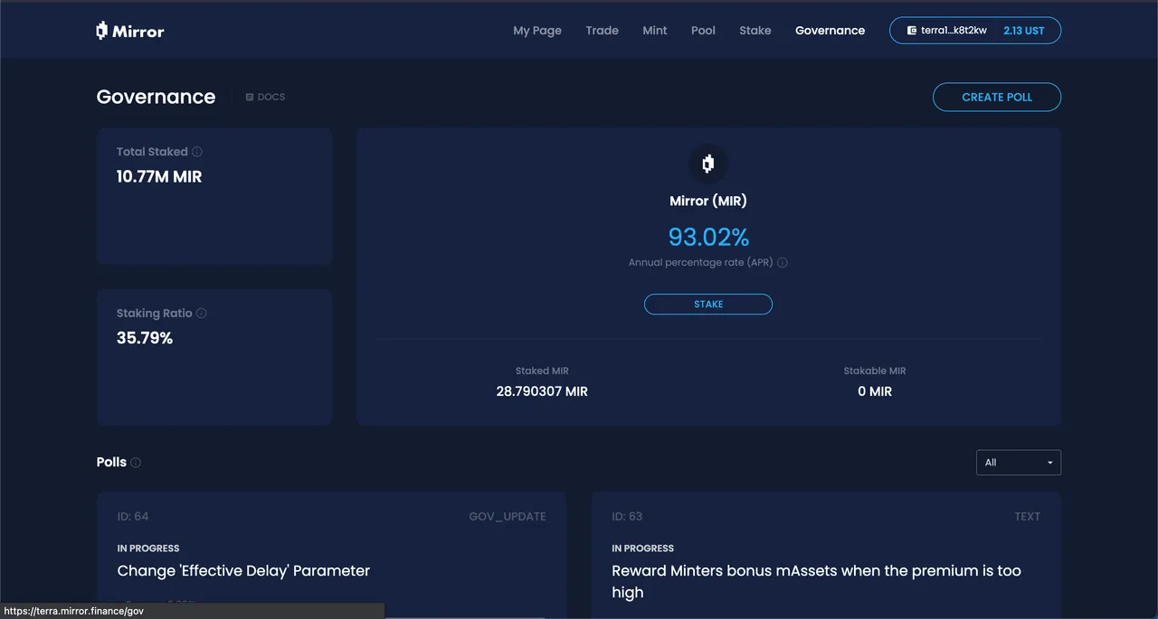1158x619 pixels.
Task: Open the DOCS link
Action: point(265,97)
